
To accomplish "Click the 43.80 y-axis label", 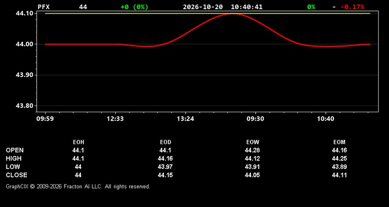I will pos(24,106).
